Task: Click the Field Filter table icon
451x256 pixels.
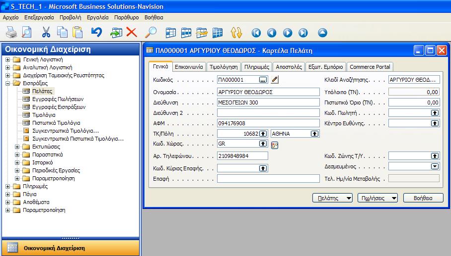Action: tap(171, 33)
